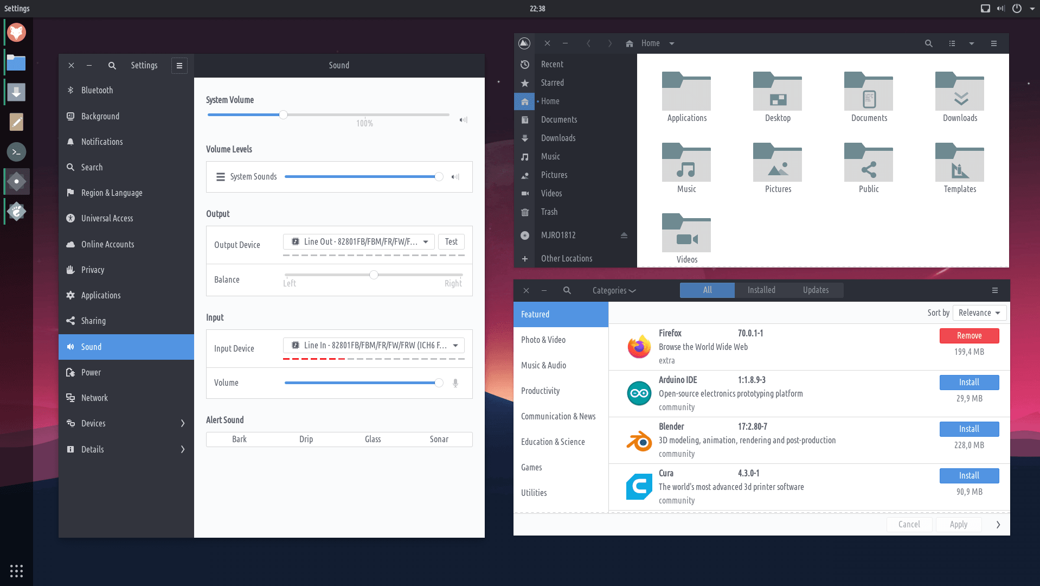Open the terminal from the dock
The height and width of the screenshot is (586, 1040).
16,152
